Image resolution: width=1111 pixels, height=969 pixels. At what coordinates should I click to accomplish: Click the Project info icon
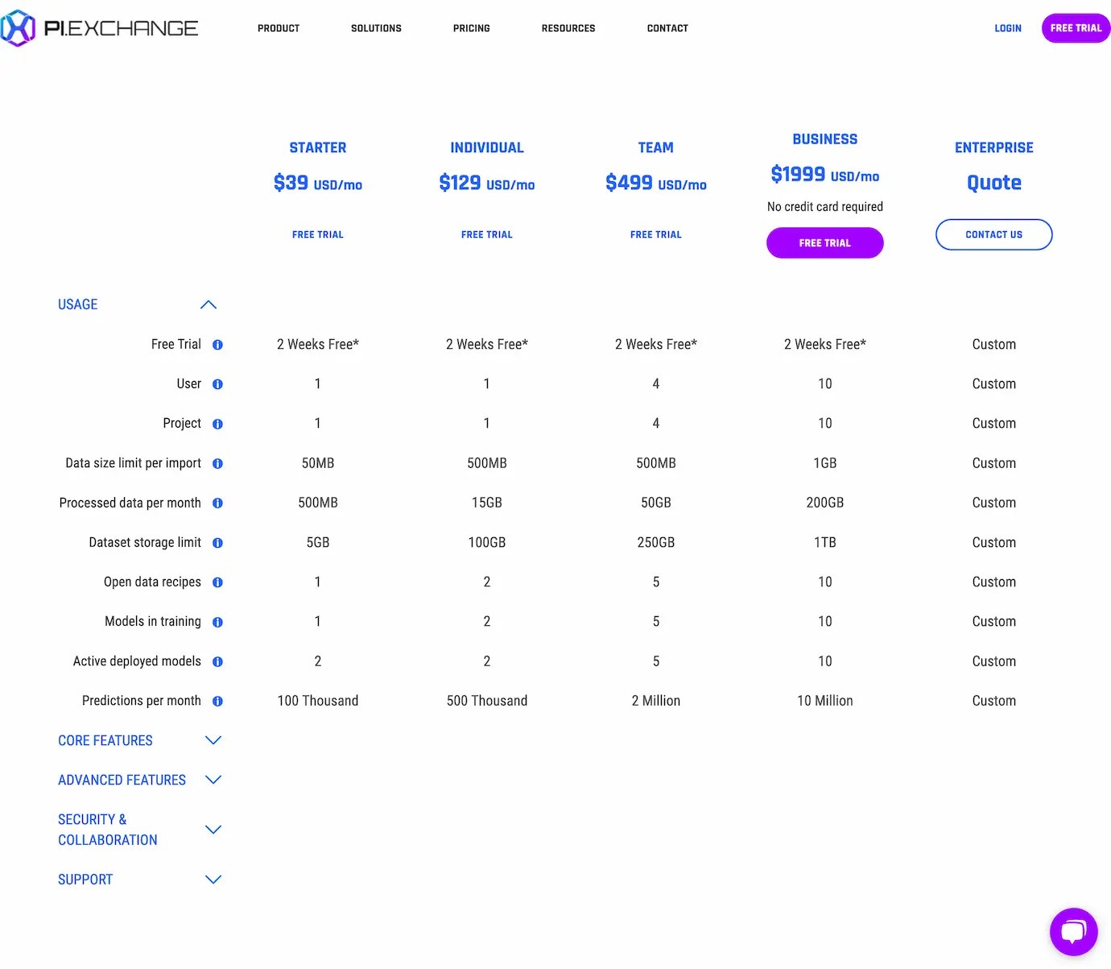[x=217, y=424]
